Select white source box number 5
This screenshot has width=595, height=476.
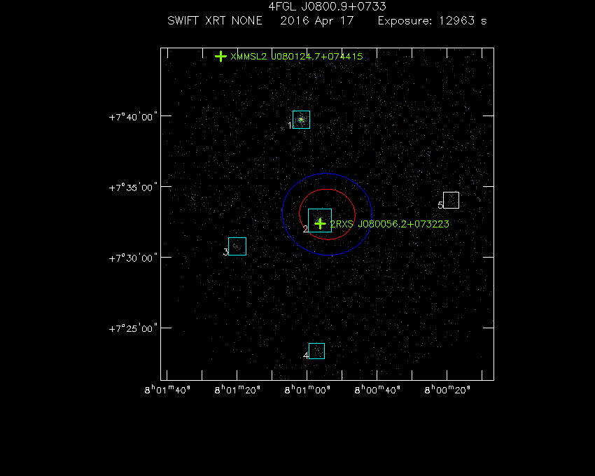pyautogui.click(x=451, y=200)
